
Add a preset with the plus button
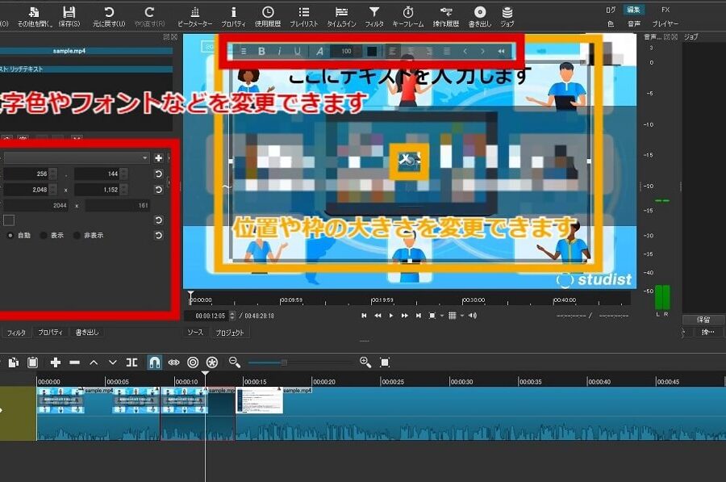coord(159,157)
